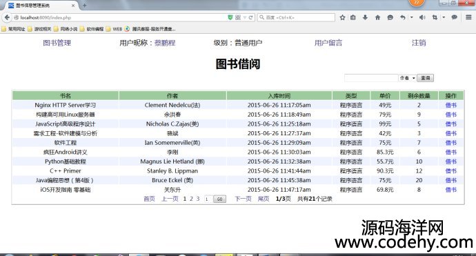The image size is (476, 256).
Task: Click 借书 for C++ Primer
Action: tap(450, 171)
